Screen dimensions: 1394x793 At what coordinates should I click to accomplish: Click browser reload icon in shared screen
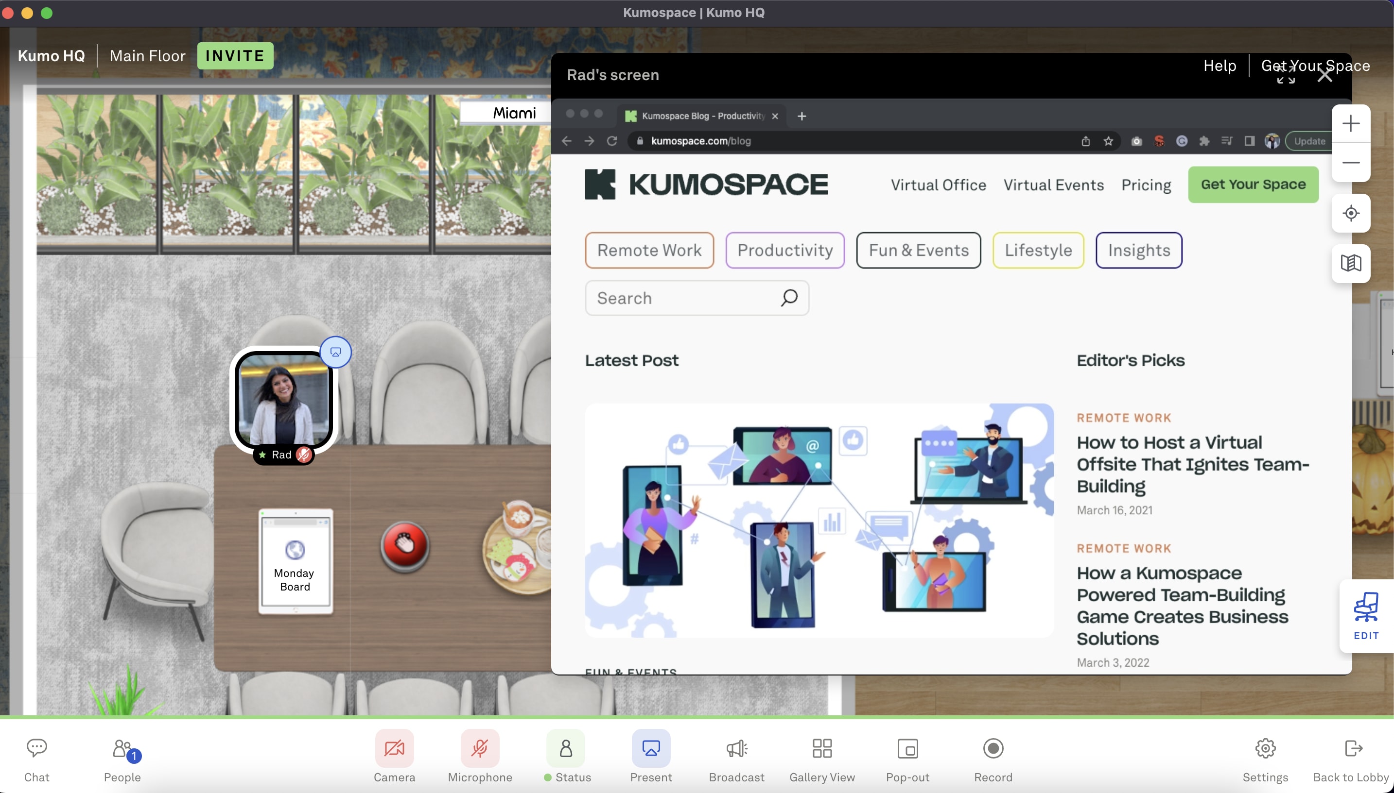coord(612,141)
